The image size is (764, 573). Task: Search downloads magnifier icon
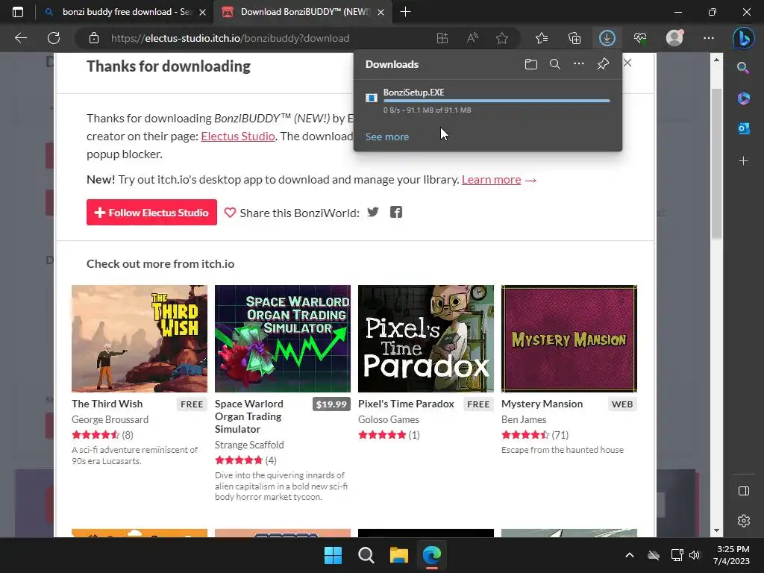coord(554,64)
